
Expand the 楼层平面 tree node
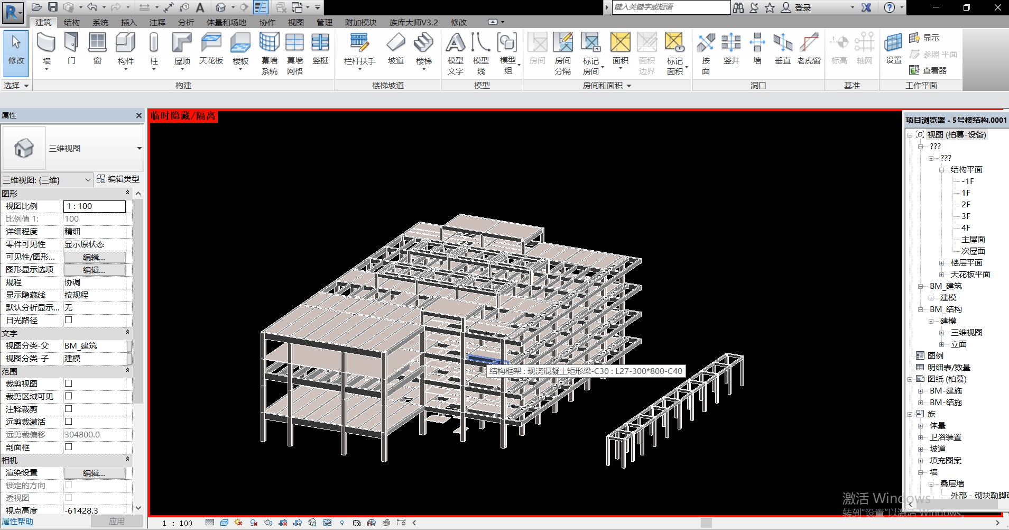click(941, 263)
